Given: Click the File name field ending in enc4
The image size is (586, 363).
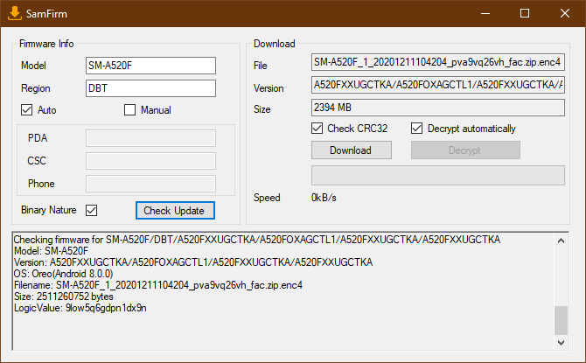Looking at the screenshot, I should tap(438, 62).
